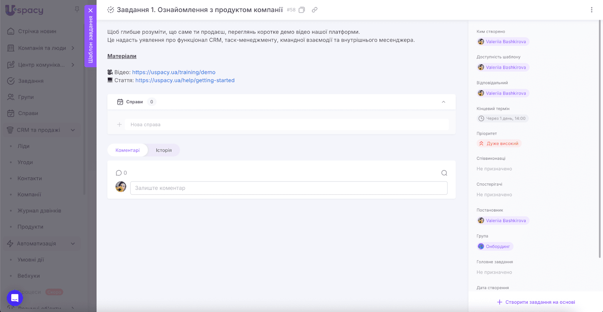Close the task template panel
The height and width of the screenshot is (312, 603).
click(x=90, y=11)
